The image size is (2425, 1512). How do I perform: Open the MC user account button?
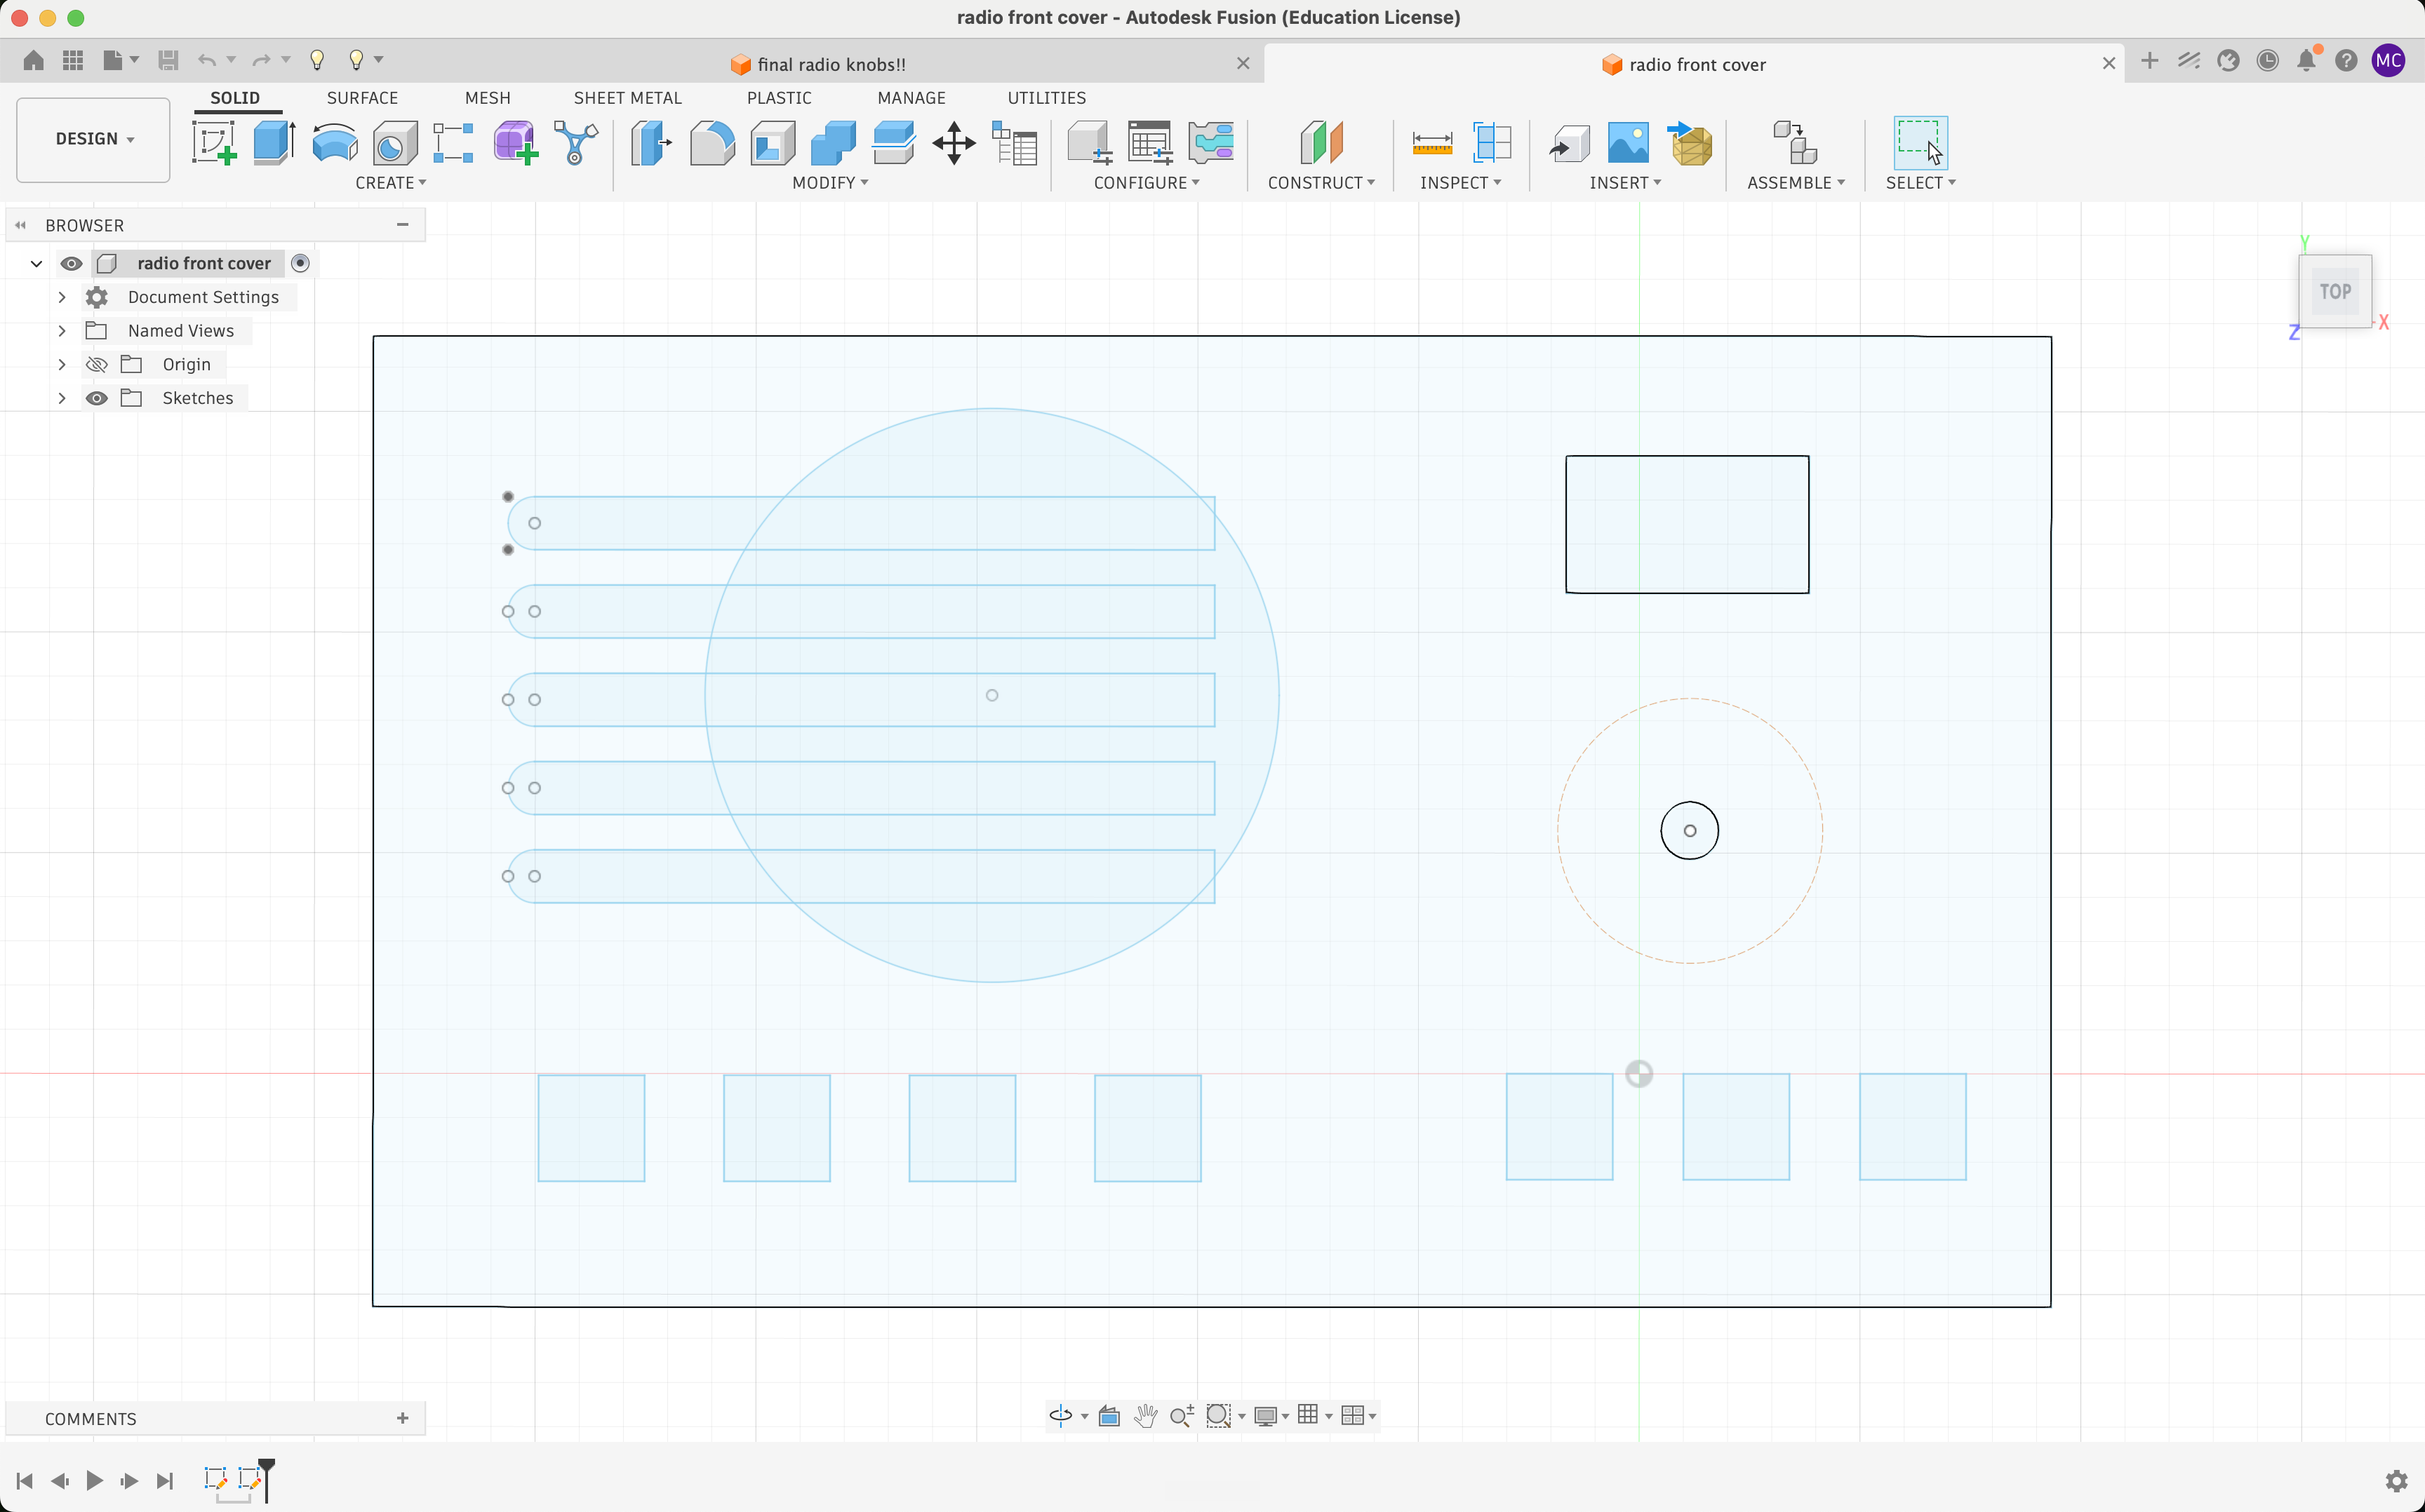point(2388,60)
